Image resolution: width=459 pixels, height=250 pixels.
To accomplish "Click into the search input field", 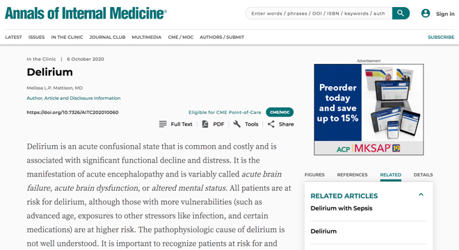I will [319, 13].
